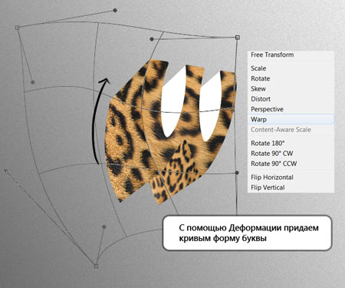Select the top-left warp corner handle

[17, 28]
